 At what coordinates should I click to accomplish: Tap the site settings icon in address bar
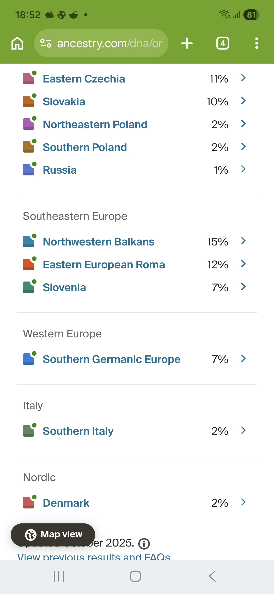click(46, 43)
